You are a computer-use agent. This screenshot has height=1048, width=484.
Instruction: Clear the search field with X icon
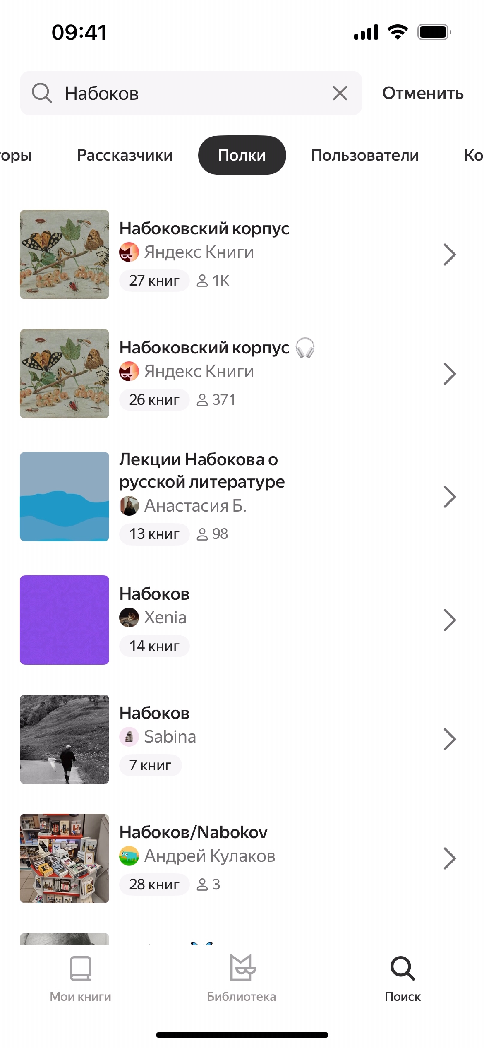pyautogui.click(x=340, y=93)
